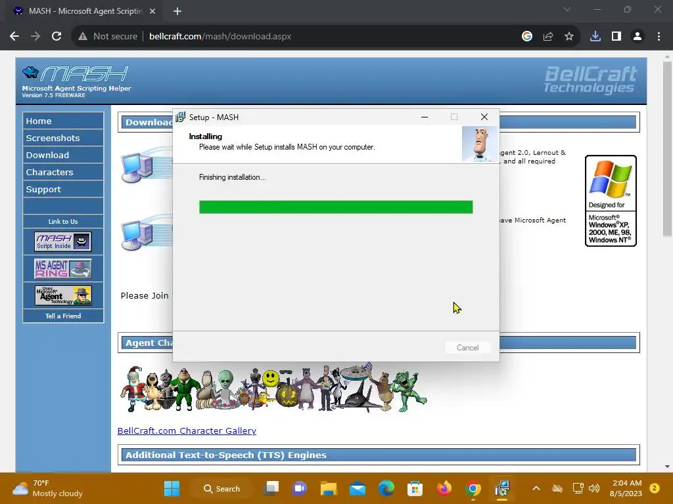The width and height of the screenshot is (673, 504).
Task: Click the browser forward arrow
Action: (x=35, y=37)
